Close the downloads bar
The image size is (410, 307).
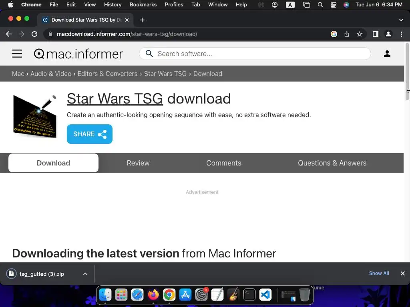[403, 273]
